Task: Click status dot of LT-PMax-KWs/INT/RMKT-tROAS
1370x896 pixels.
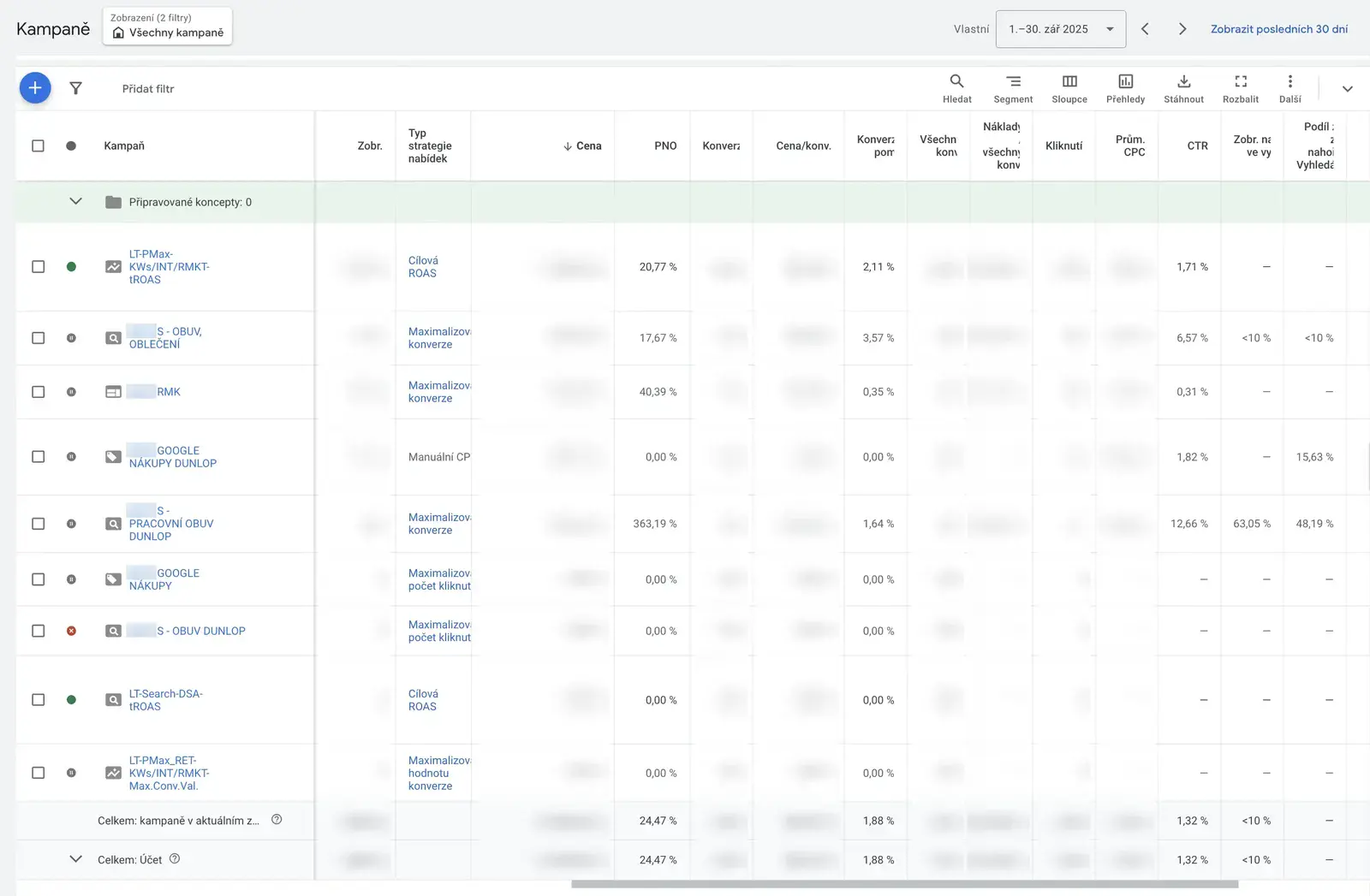Action: tap(71, 267)
